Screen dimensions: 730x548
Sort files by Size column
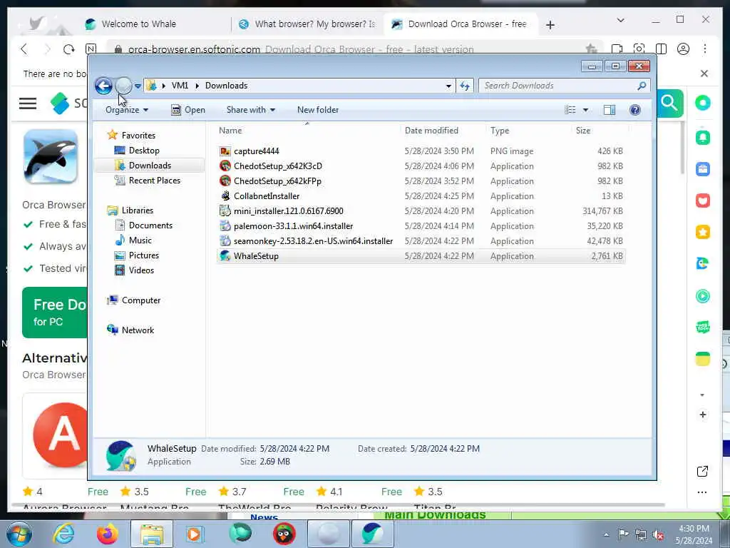click(x=600, y=131)
